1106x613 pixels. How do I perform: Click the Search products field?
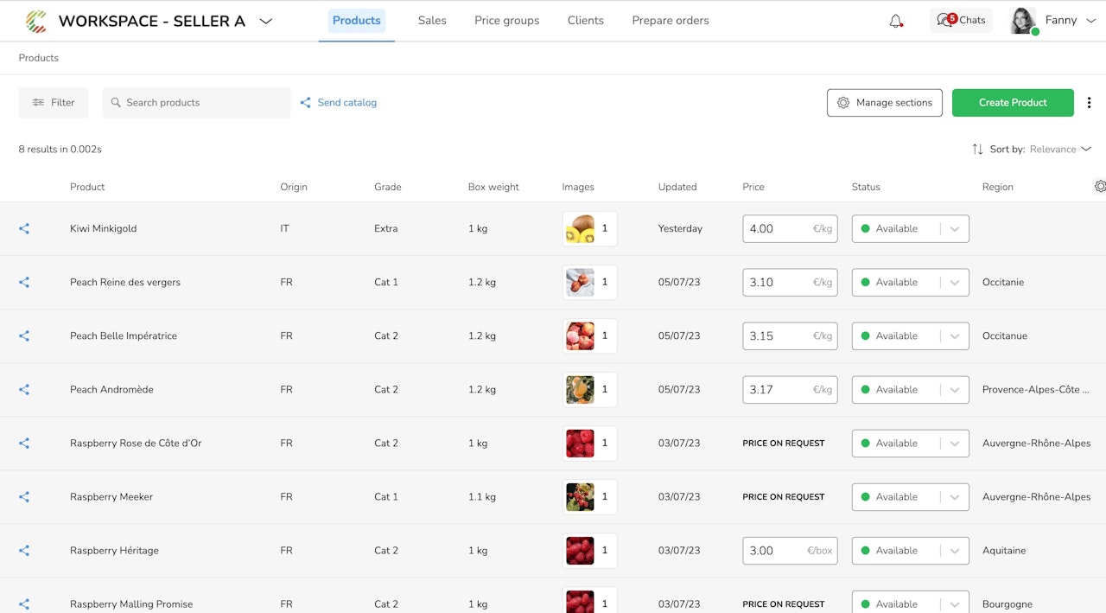(196, 103)
